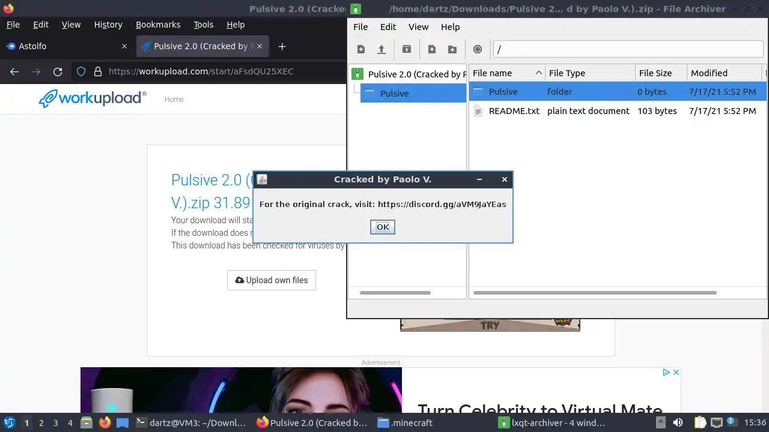The width and height of the screenshot is (769, 432).
Task: Go back in Firefox
Action: [14, 71]
